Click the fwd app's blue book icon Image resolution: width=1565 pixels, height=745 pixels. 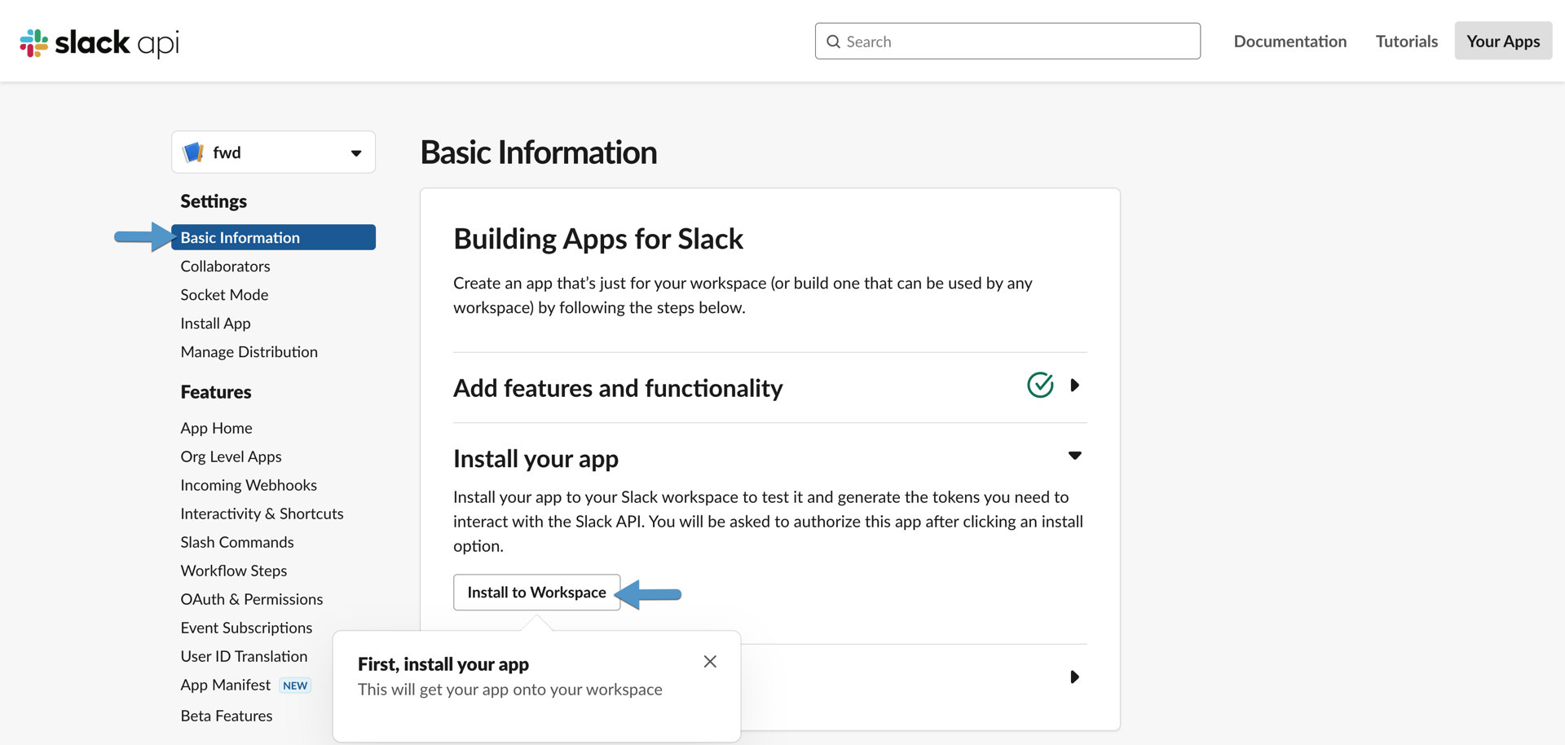click(x=192, y=152)
